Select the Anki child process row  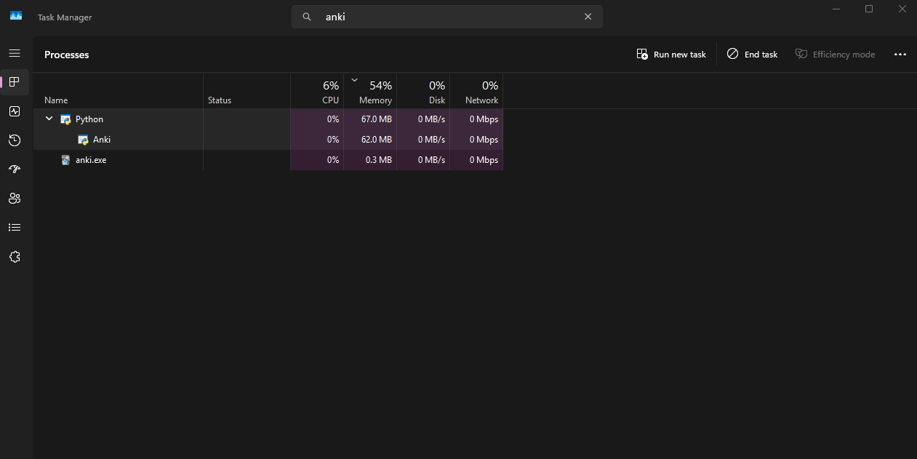(x=102, y=140)
